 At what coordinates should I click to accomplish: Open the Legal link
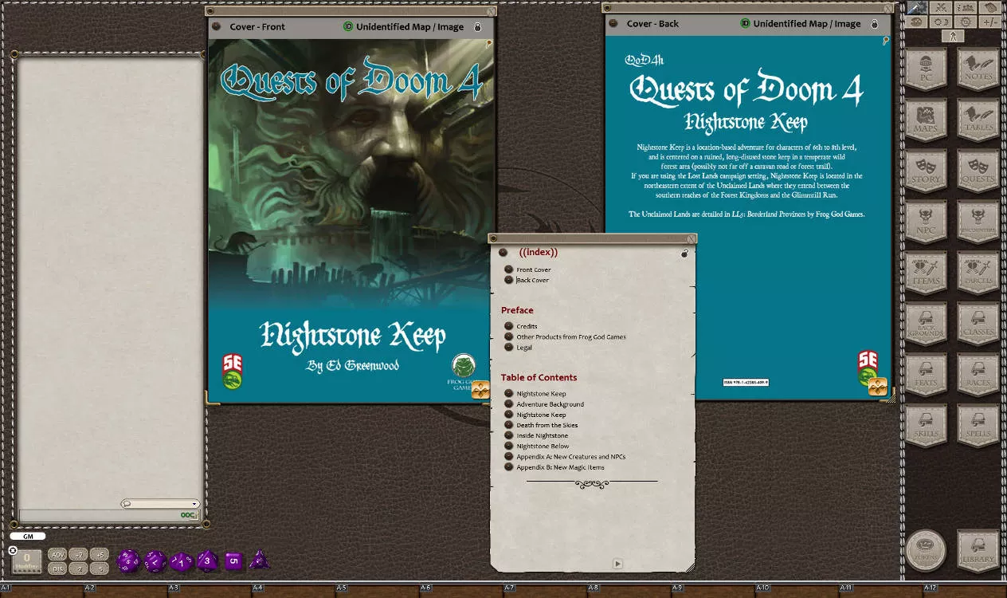tap(524, 347)
